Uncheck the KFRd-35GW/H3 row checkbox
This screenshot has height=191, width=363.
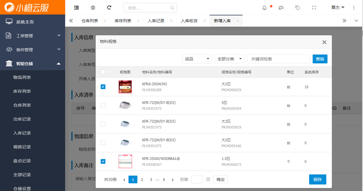pyautogui.click(x=103, y=87)
